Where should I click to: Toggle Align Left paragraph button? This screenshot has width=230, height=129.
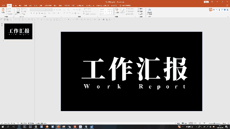click(x=64, y=13)
